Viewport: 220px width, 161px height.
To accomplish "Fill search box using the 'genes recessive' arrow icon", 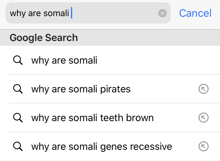I will pos(203,146).
